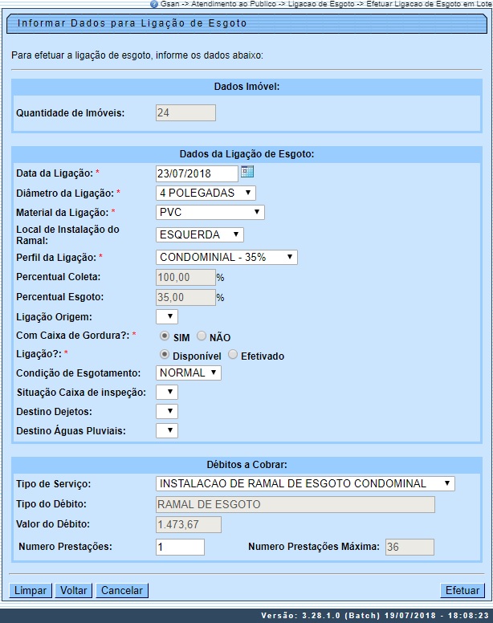Select NÃO for Com Caixa de Gordura
493x623 pixels.
point(202,337)
